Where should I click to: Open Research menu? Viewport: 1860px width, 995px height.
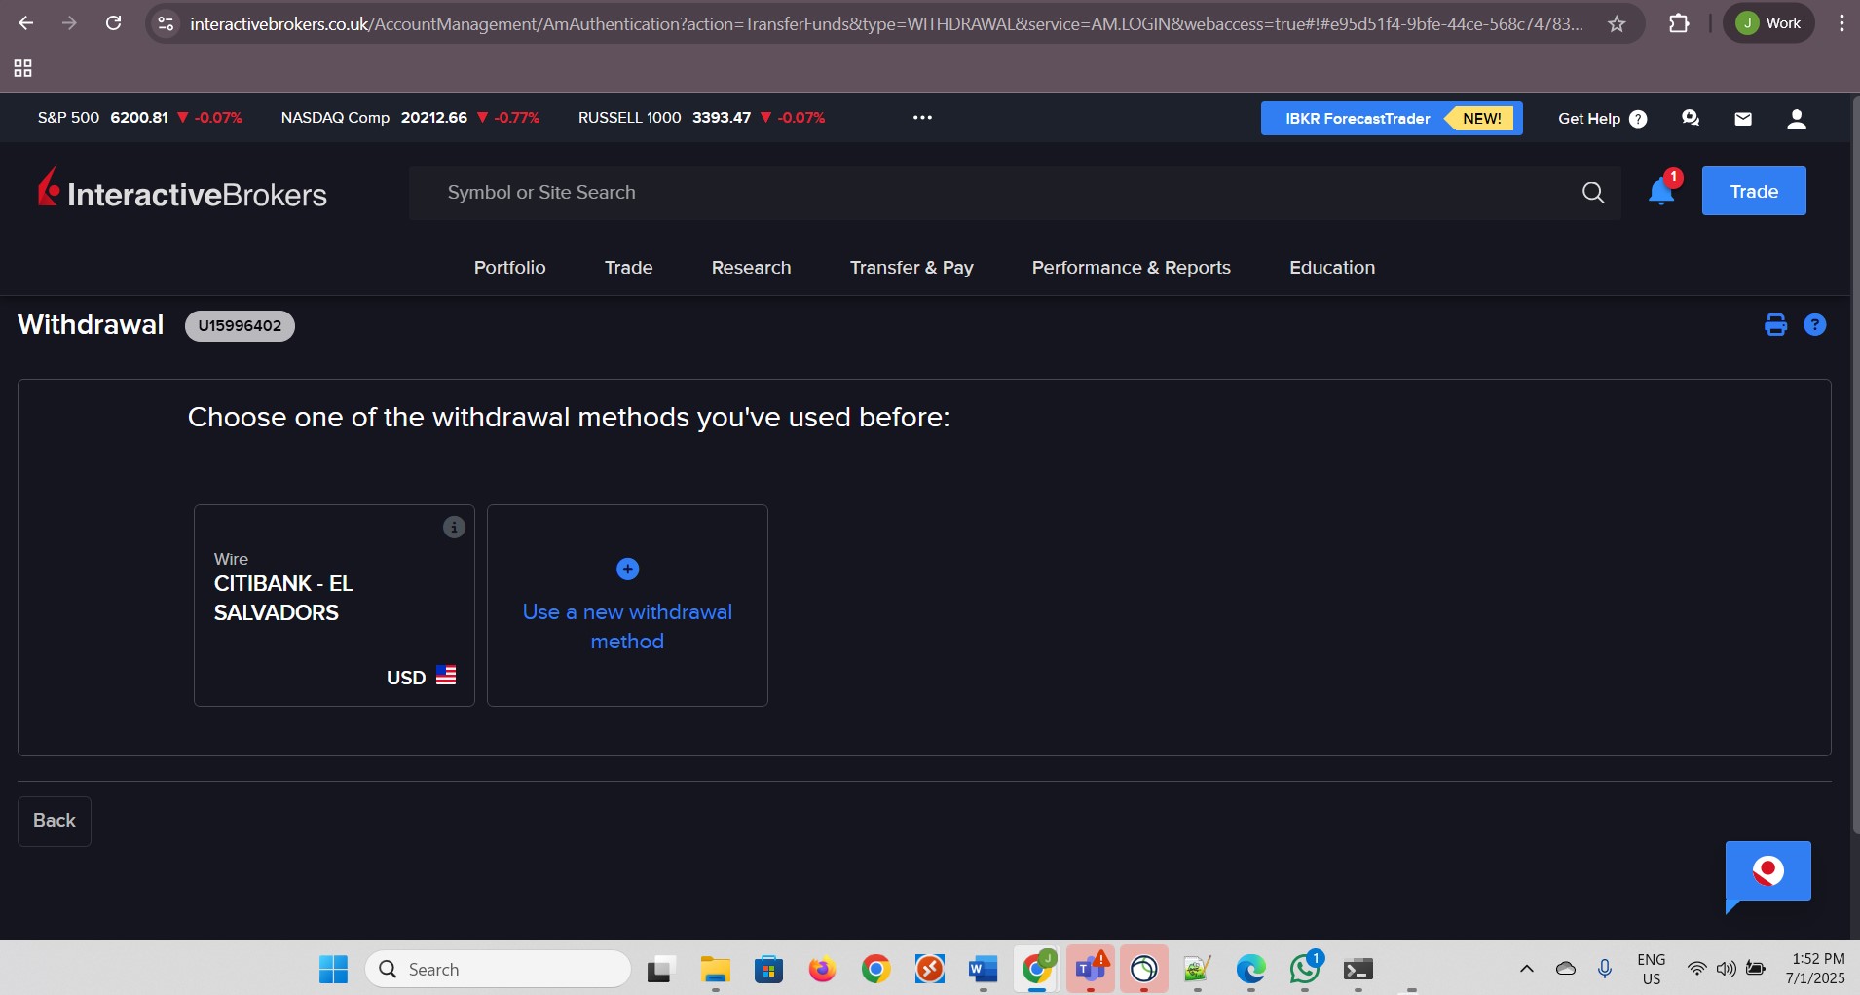tap(751, 268)
